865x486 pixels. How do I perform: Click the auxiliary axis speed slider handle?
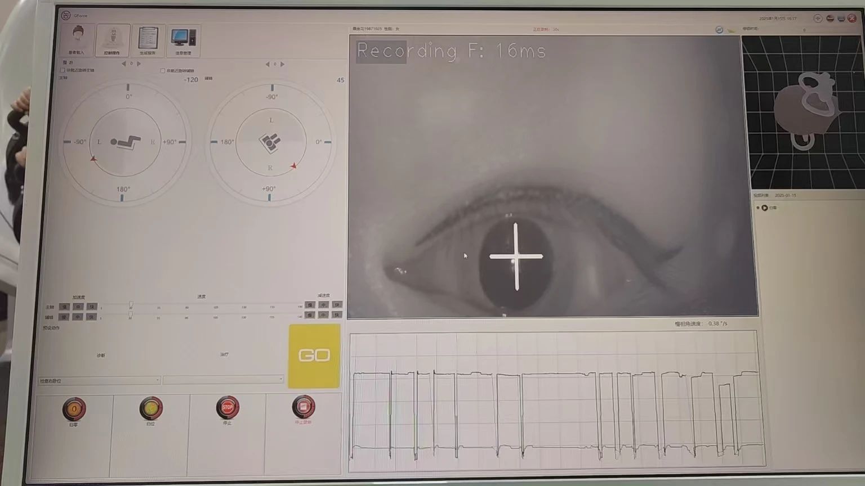(131, 314)
